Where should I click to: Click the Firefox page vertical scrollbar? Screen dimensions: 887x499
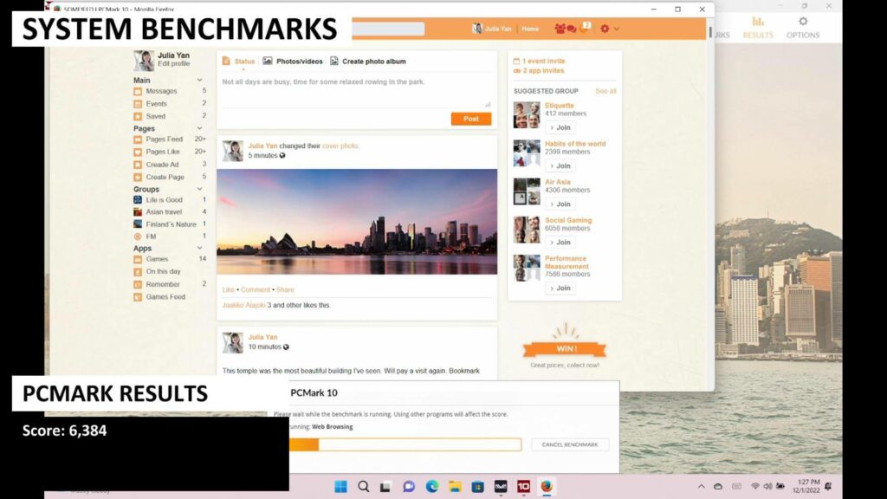710,34
